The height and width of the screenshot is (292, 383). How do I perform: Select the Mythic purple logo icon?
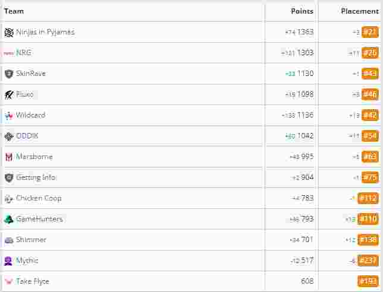pyautogui.click(x=8, y=261)
